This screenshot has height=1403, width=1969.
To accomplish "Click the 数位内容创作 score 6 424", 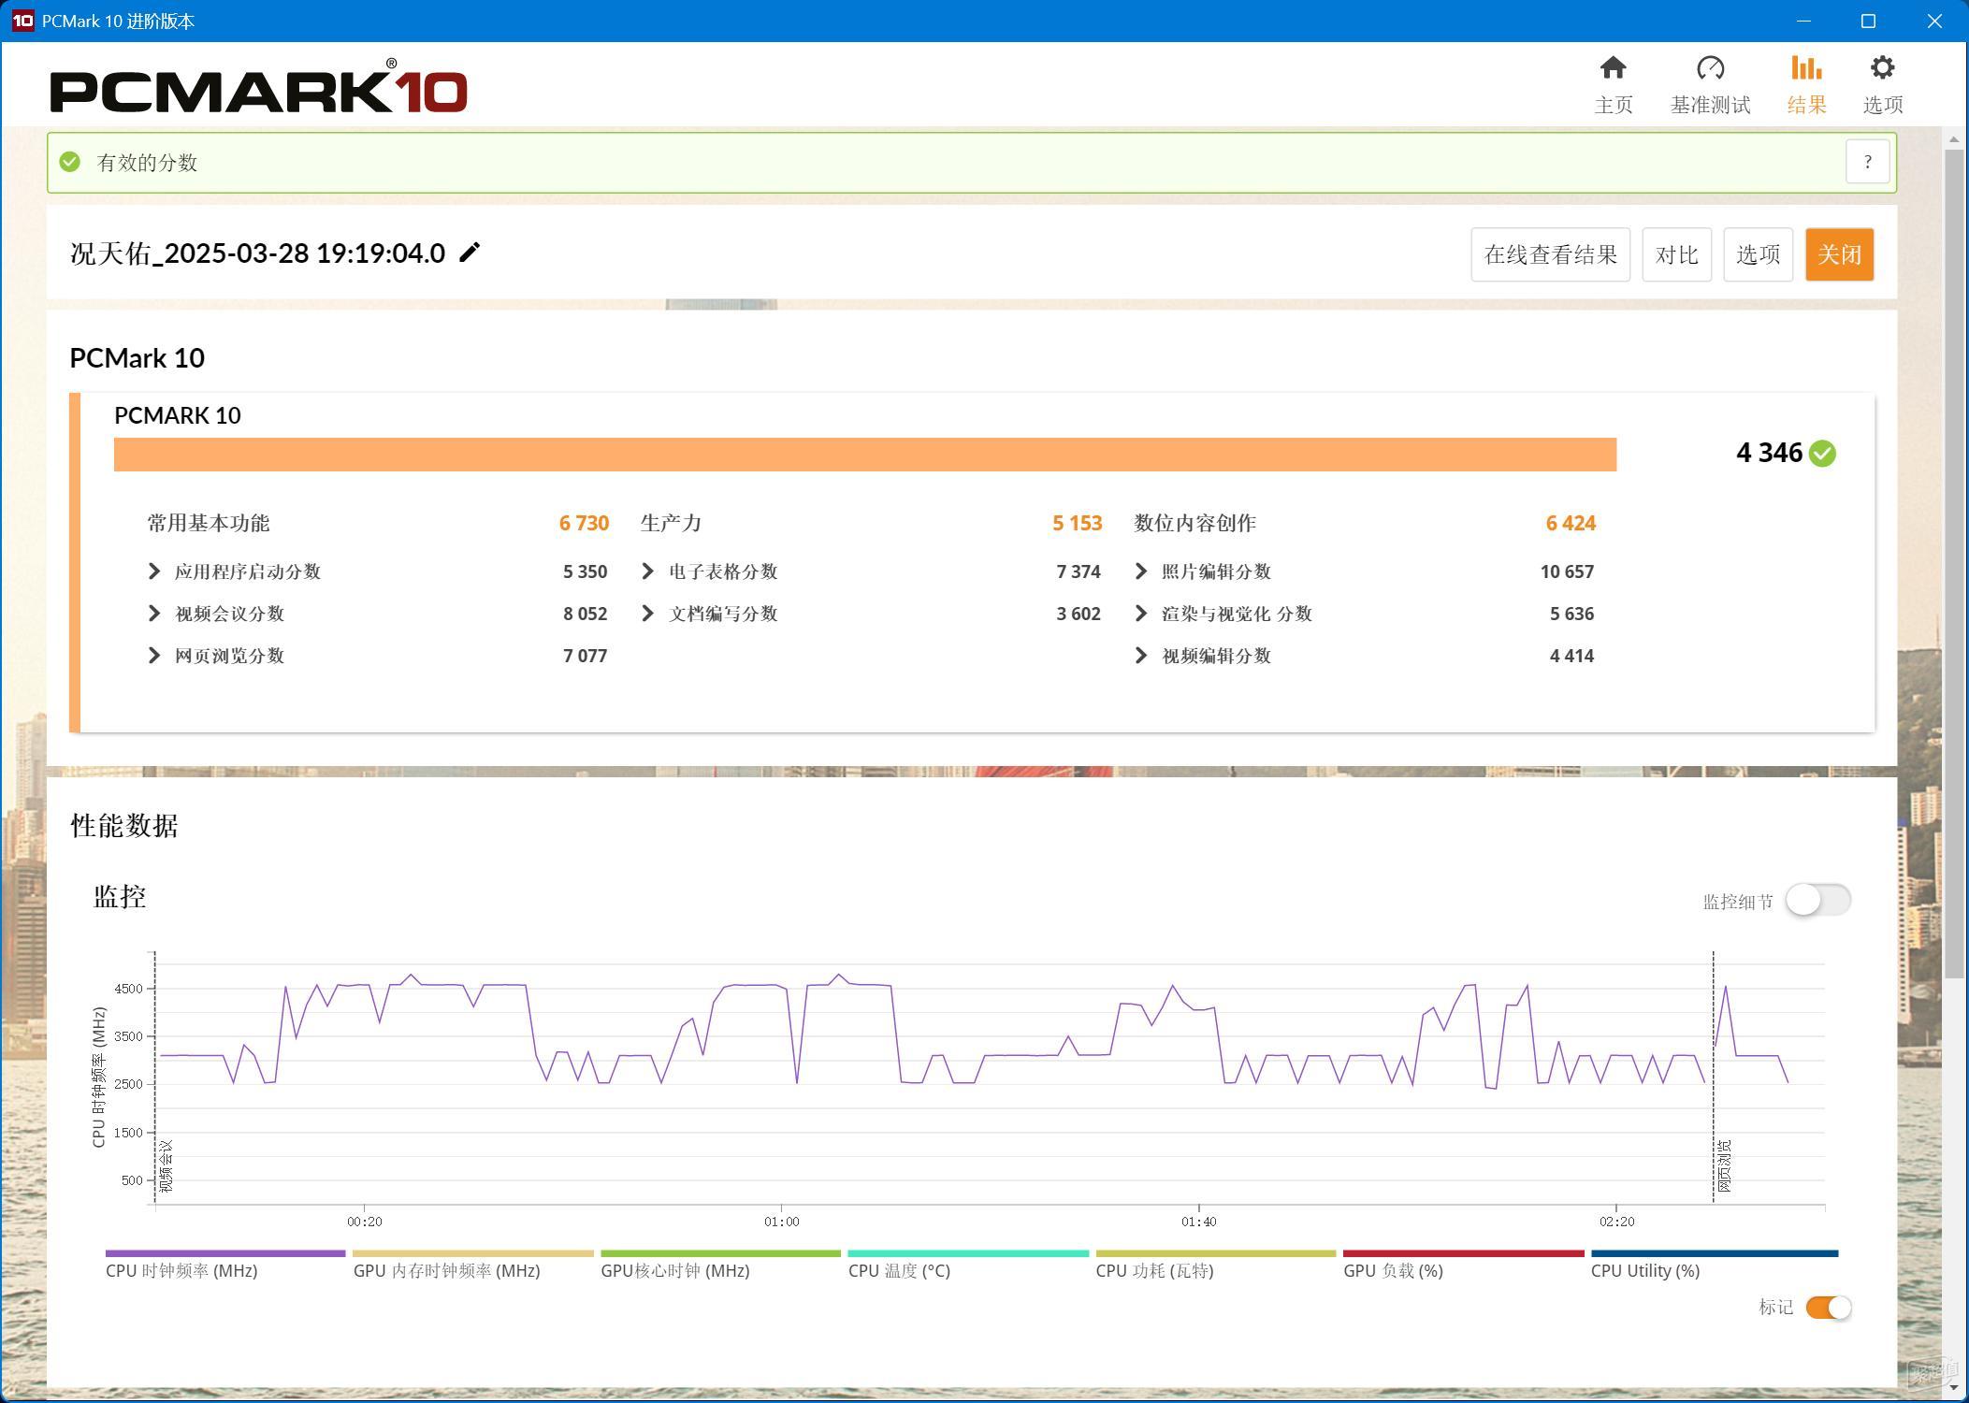I will click(1571, 523).
